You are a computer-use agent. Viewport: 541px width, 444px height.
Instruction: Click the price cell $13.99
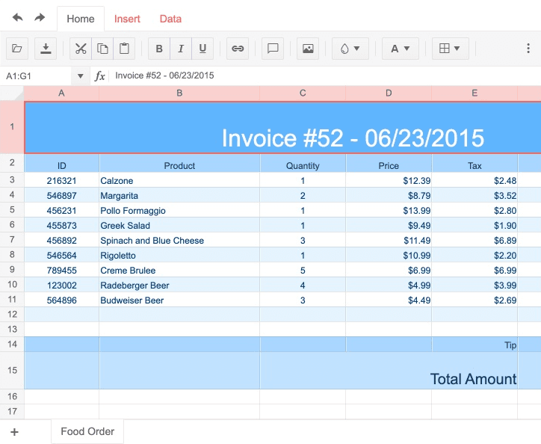pos(389,210)
